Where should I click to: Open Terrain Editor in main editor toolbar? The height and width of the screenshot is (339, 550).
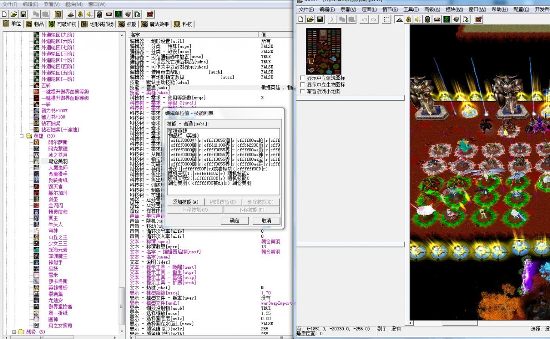(399, 19)
